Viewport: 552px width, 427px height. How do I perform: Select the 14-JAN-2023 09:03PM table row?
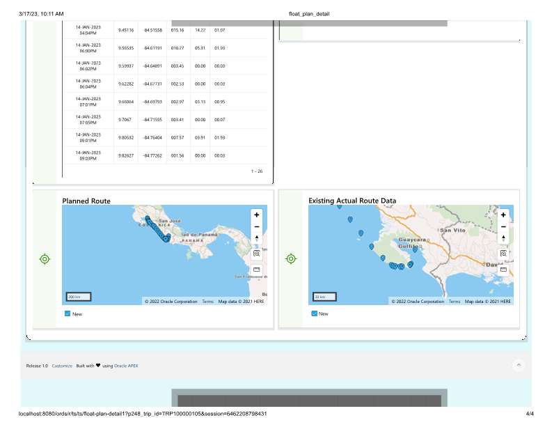[x=165, y=155]
